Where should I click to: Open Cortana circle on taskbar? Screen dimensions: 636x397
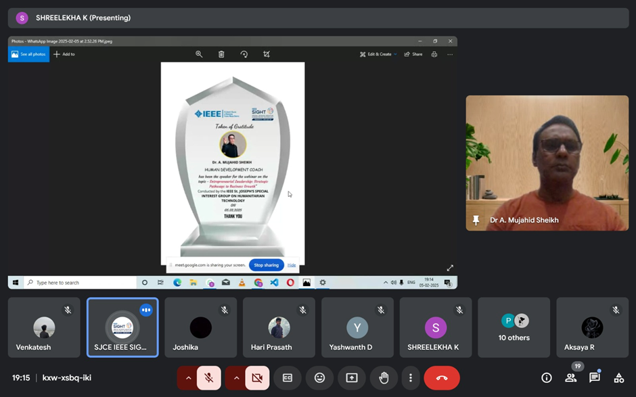tap(144, 283)
